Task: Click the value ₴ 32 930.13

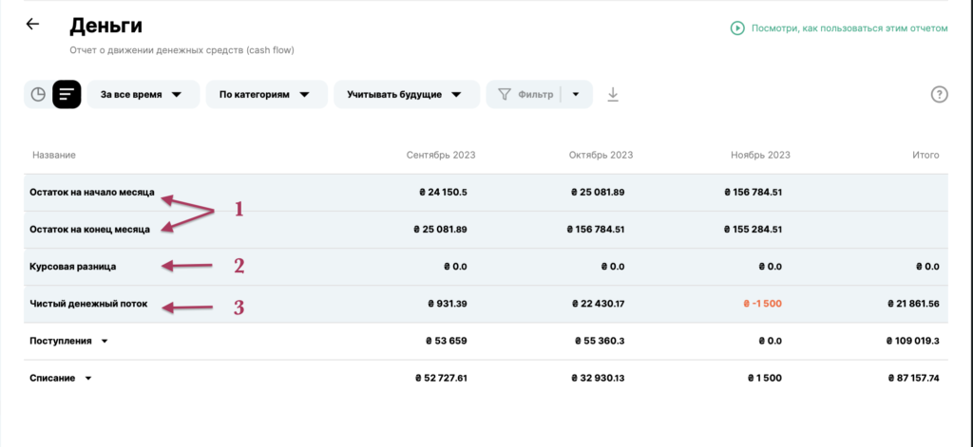Action: 598,378
